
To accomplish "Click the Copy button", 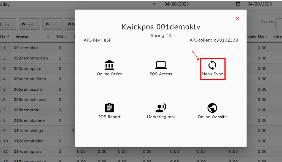I will (x=8, y=24).
